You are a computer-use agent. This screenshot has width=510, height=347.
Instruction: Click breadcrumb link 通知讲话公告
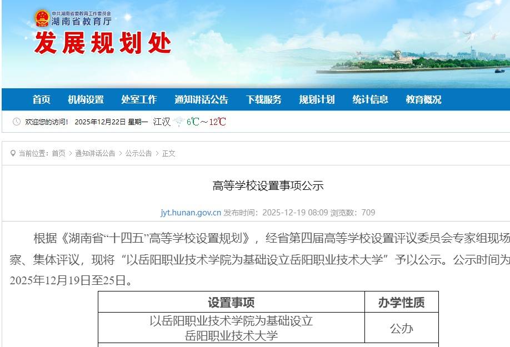coord(95,153)
